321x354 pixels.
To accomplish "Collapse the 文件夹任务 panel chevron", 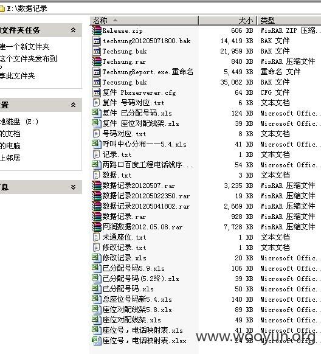I will click(x=73, y=30).
